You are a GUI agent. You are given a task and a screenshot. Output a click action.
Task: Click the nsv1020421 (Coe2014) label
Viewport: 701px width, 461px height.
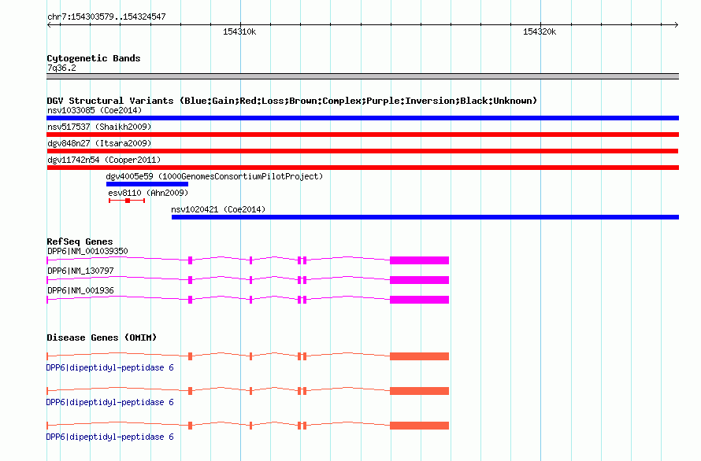(x=218, y=209)
